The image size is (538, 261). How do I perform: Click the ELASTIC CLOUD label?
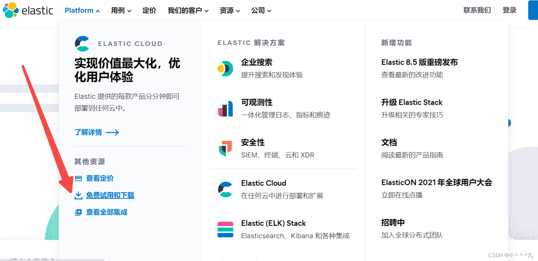tap(130, 44)
